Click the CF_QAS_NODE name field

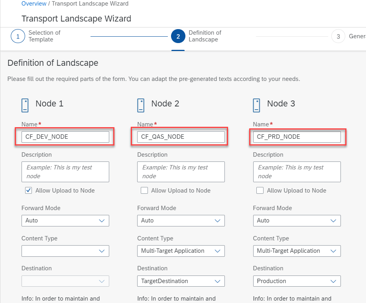181,137
